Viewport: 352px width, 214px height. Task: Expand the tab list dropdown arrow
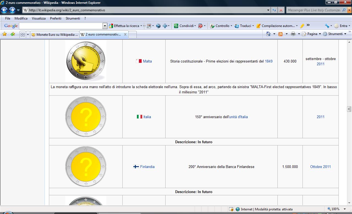point(28,34)
